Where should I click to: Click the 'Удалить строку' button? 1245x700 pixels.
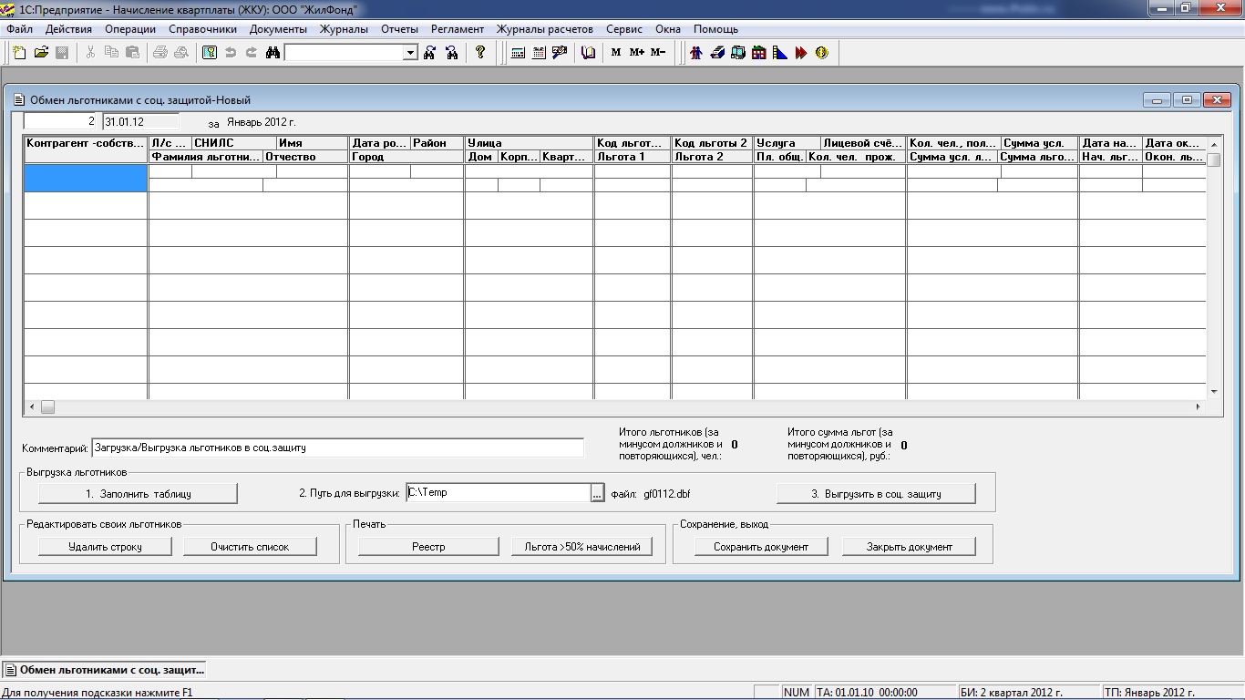coord(106,546)
